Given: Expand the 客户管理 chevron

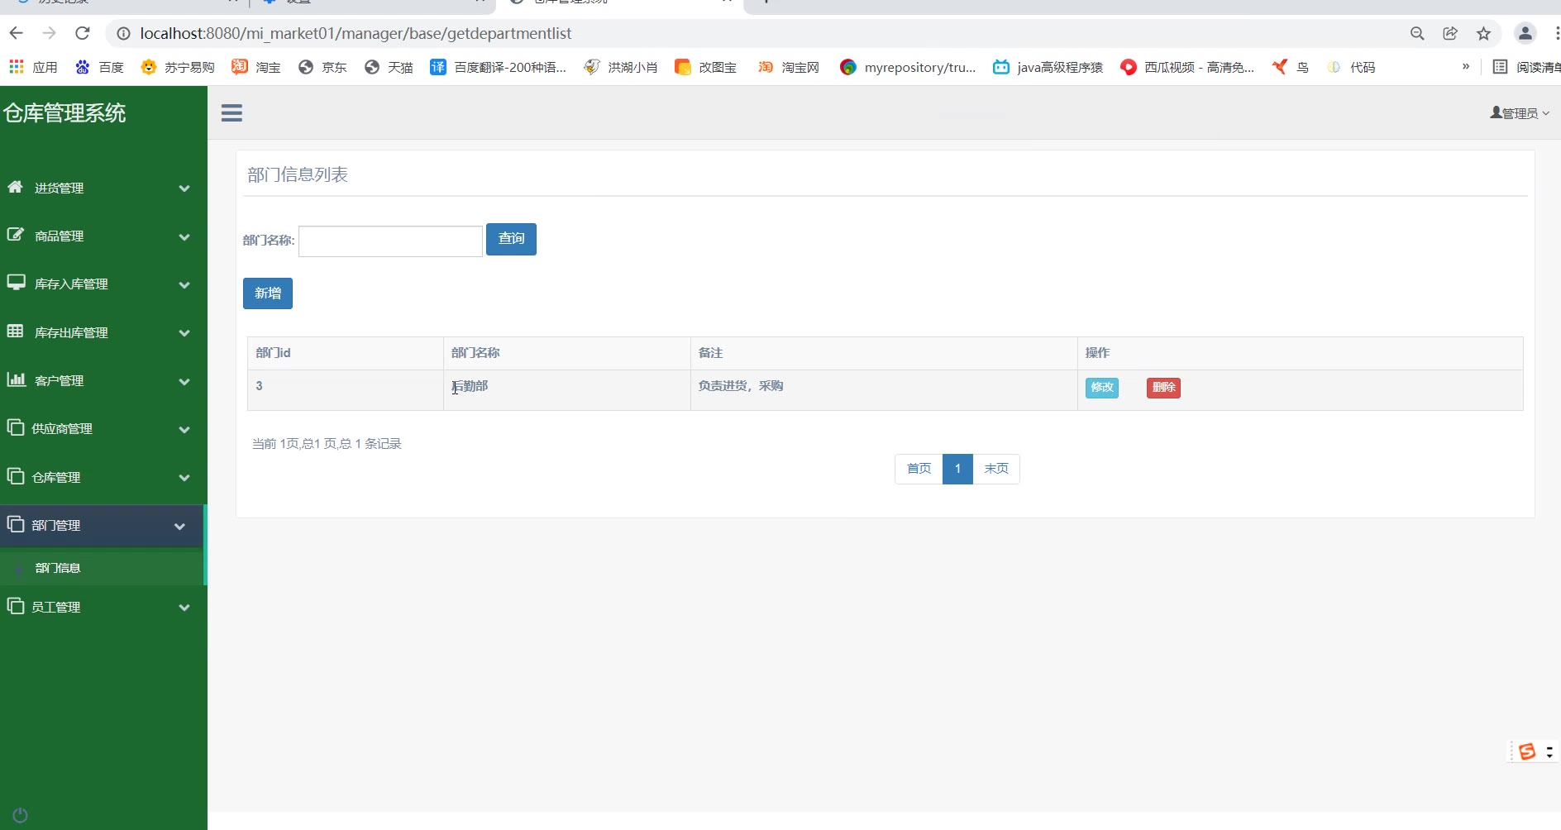Looking at the screenshot, I should point(184,381).
